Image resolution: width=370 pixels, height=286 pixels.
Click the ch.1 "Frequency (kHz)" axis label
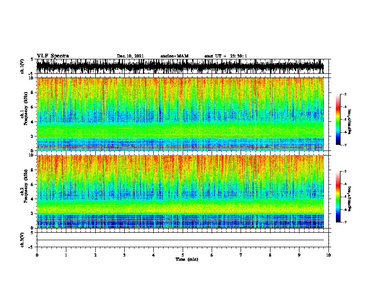click(x=25, y=109)
